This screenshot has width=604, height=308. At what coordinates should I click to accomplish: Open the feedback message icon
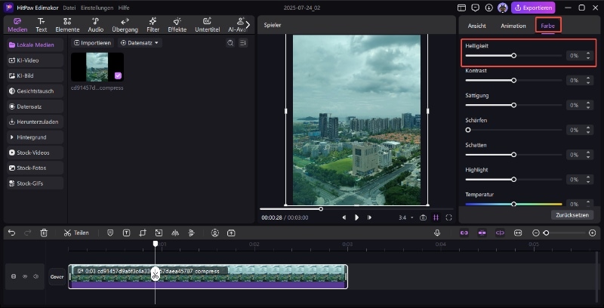coord(476,8)
